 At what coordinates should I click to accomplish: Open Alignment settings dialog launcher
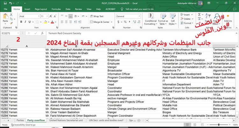(113, 28)
